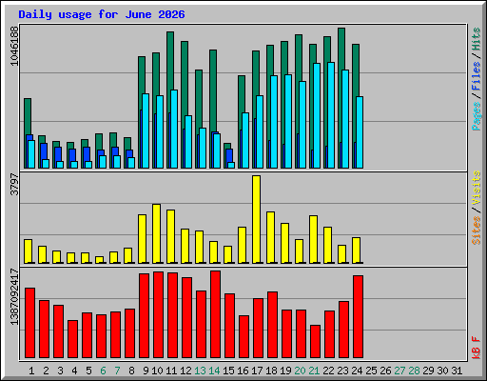Click the yellow visits bar for day 10
The width and height of the screenshot is (487, 381).
157,233
